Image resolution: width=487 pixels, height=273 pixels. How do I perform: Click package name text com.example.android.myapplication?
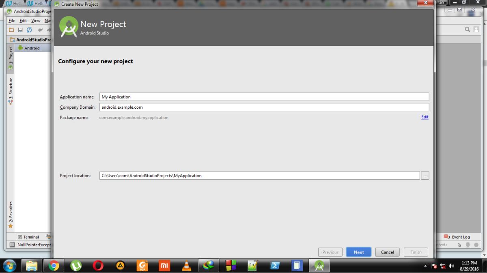tap(134, 118)
